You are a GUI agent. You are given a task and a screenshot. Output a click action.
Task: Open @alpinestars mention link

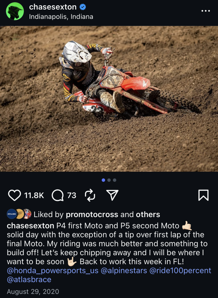click(124, 270)
